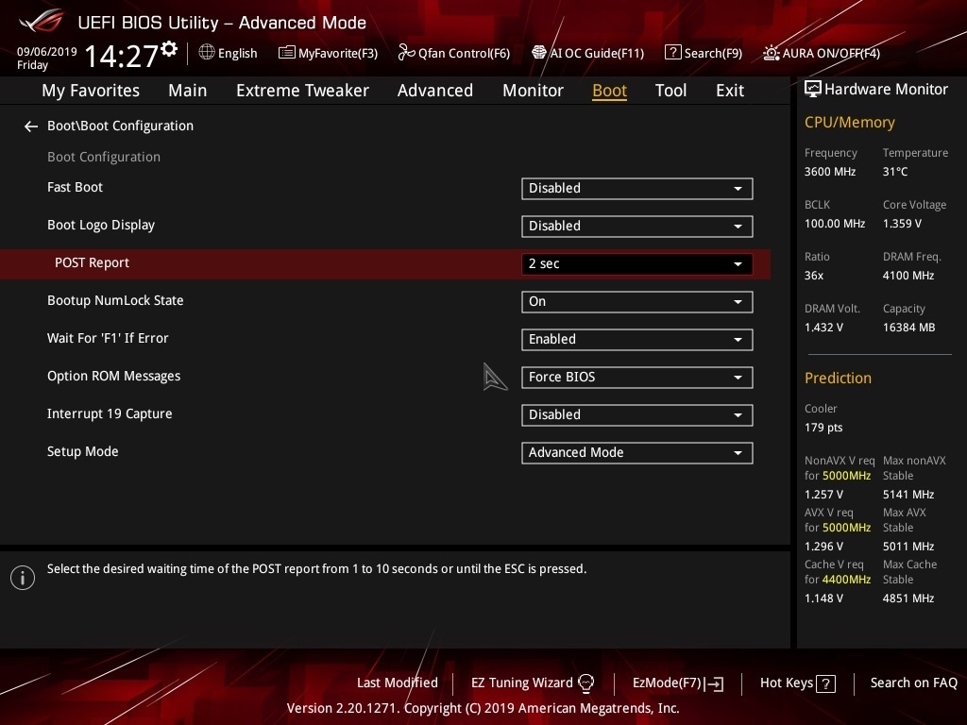Click the language globe icon
This screenshot has height=725, width=967.
pyautogui.click(x=207, y=53)
